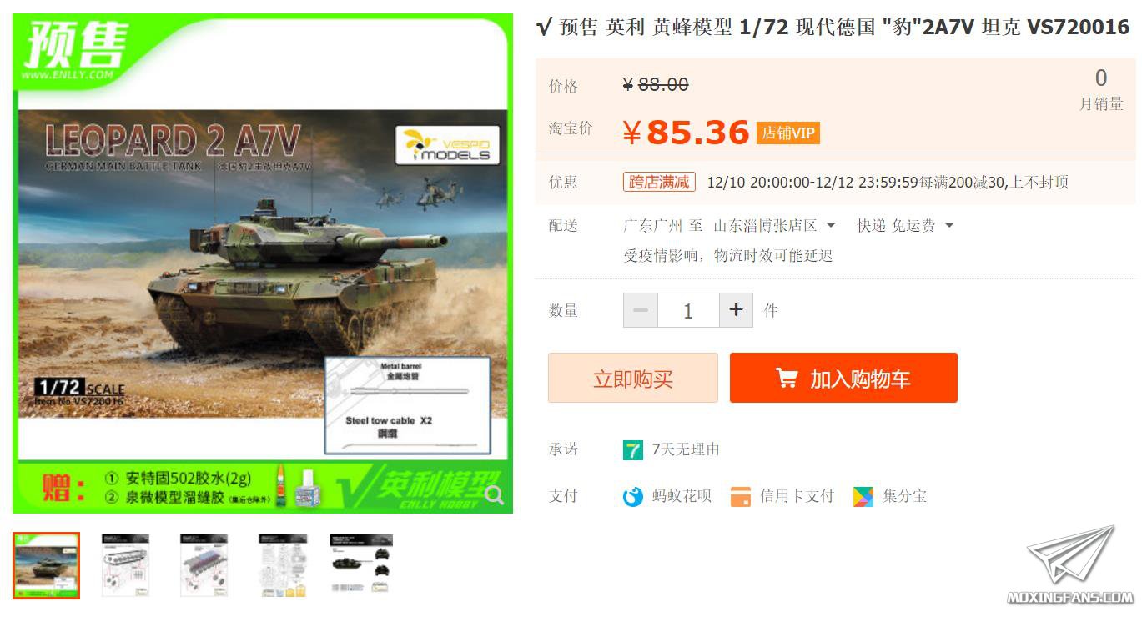Viewport: 1142px width, 627px height.
Task: Click the 跨店满减 promotion tag
Action: tap(659, 182)
